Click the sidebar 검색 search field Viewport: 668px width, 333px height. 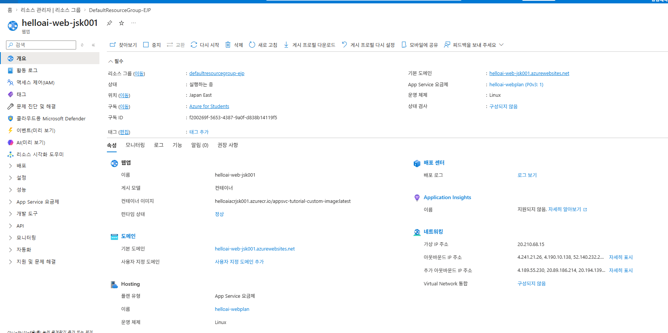pyautogui.click(x=41, y=45)
